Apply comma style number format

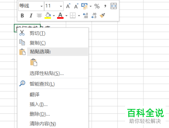105,6
